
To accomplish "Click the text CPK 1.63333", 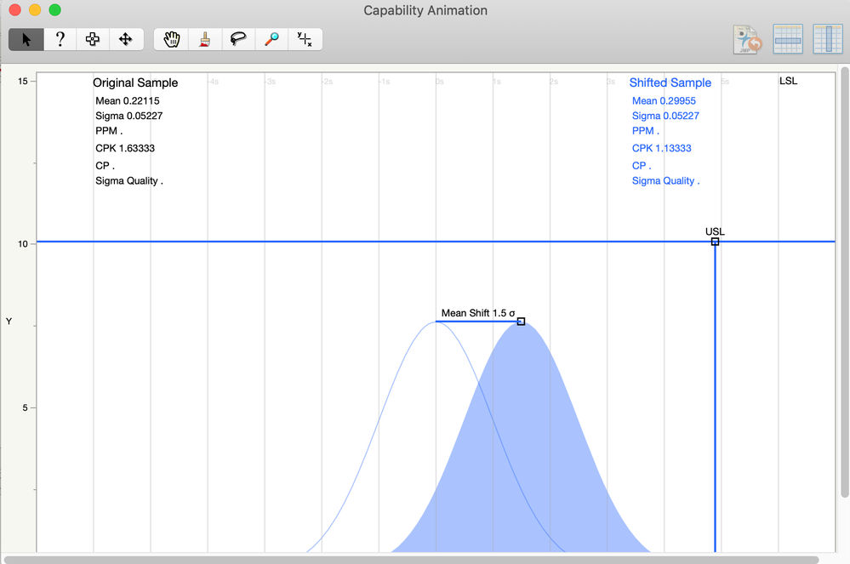I will (x=125, y=148).
